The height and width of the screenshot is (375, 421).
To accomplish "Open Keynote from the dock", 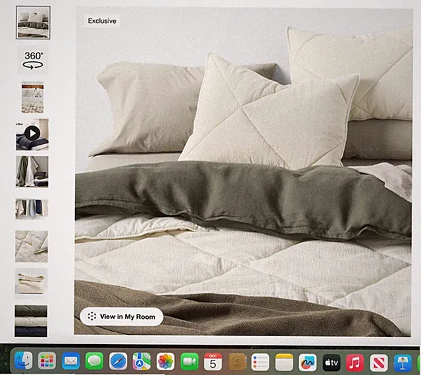I will pos(403,363).
